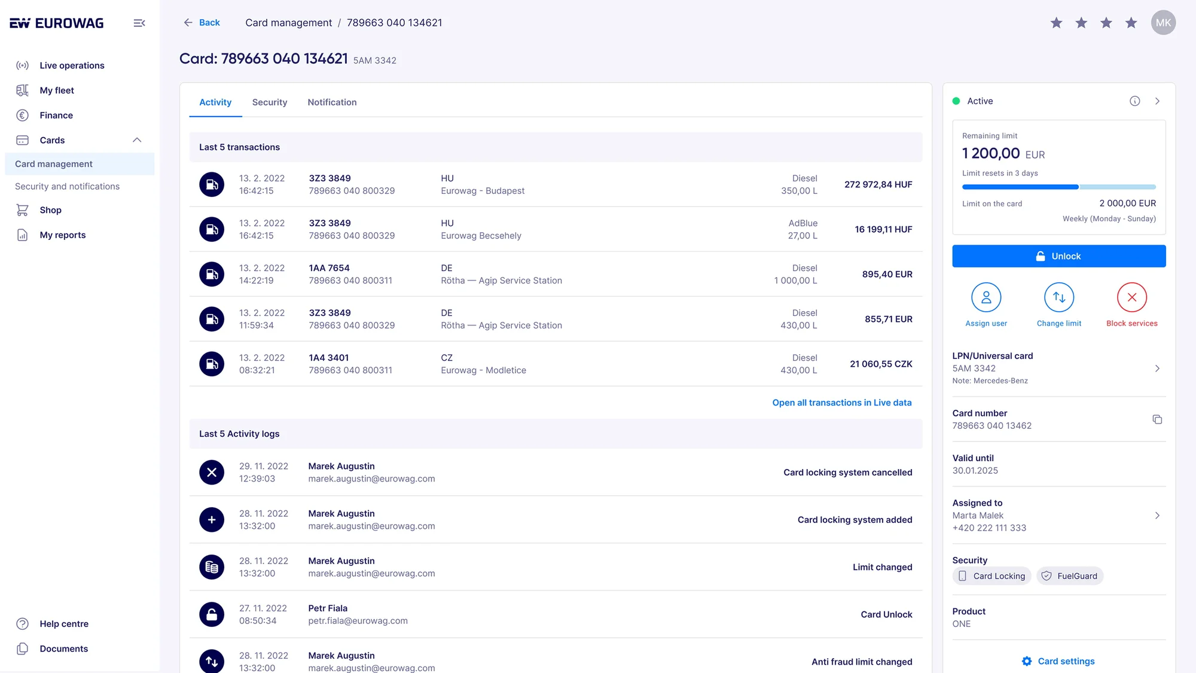
Task: Open Help centre
Action: click(x=64, y=624)
